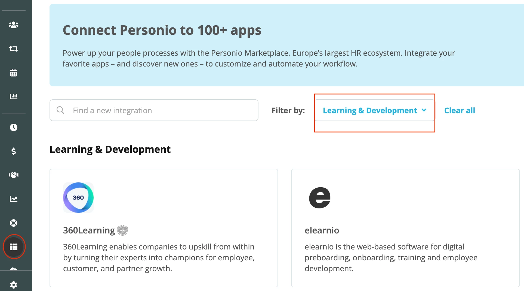Viewport: 524px width, 291px height.
Task: Click the lifebuoy help icon in sidebar
Action: pos(14,223)
